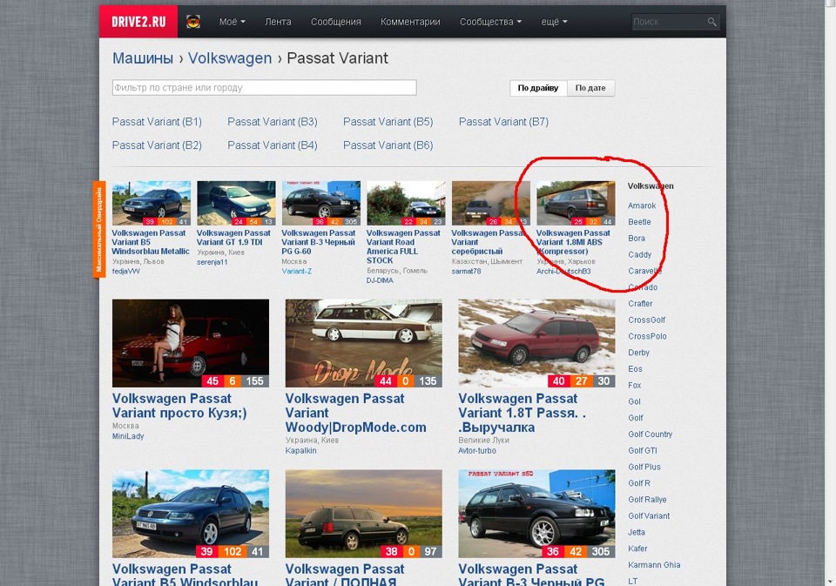
Task: Select Crafter in model list
Action: pyautogui.click(x=640, y=303)
